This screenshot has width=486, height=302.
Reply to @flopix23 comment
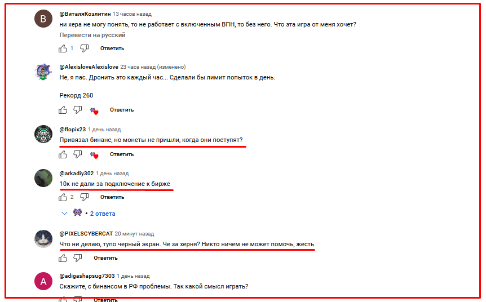point(122,154)
